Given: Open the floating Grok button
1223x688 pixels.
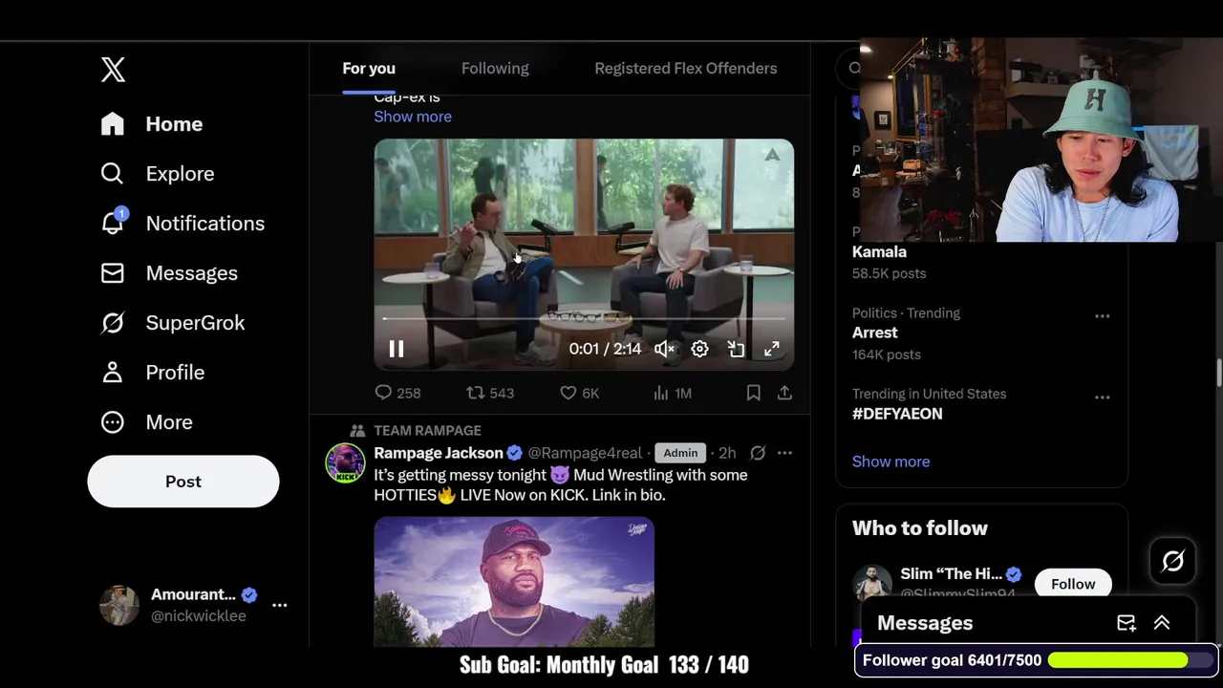Looking at the screenshot, I should click(1172, 561).
